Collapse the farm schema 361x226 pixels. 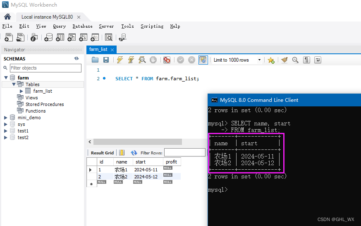(x=6, y=78)
